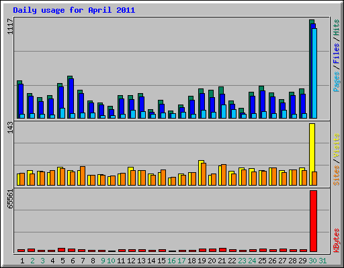Click the tall red KBytes bar for day 30
Image resolution: width=344 pixels, height=268 pixels.
(x=313, y=221)
